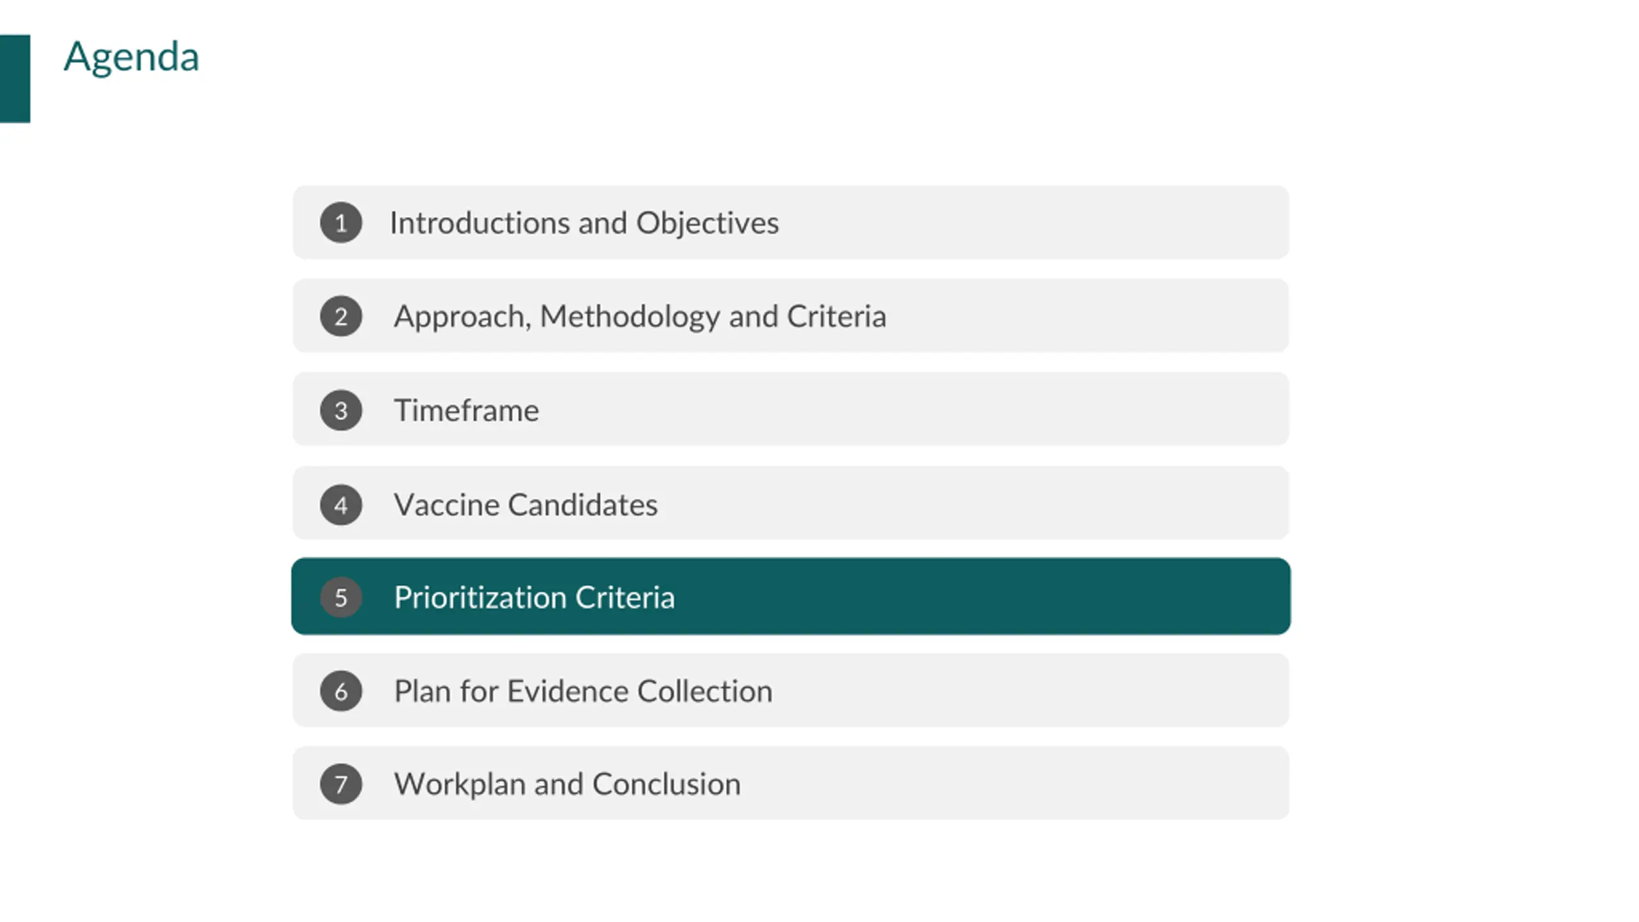The height and width of the screenshot is (922, 1639).
Task: Click the number 2 circle badge
Action: point(341,316)
